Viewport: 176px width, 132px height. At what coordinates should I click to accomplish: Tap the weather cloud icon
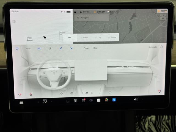(x=108, y=12)
